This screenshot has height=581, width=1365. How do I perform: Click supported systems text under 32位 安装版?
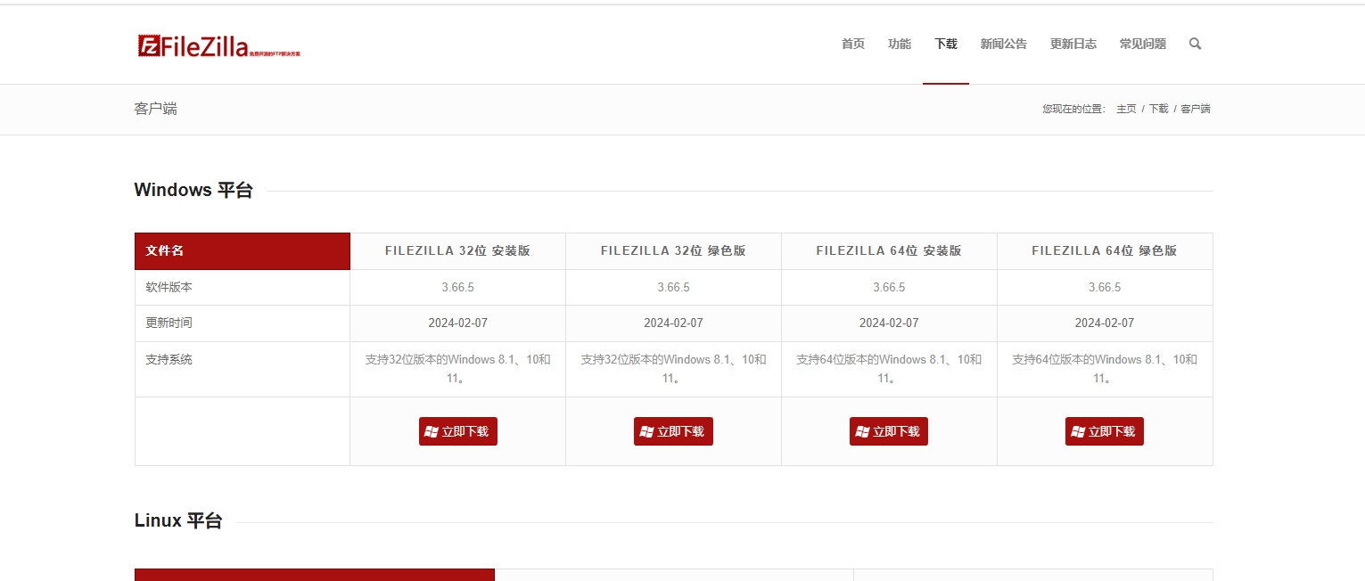coord(457,369)
